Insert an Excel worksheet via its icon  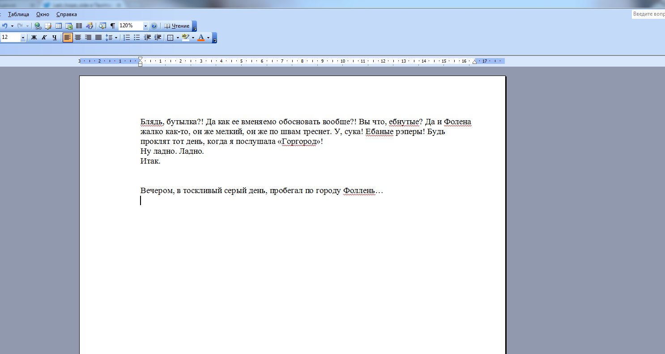(x=69, y=26)
